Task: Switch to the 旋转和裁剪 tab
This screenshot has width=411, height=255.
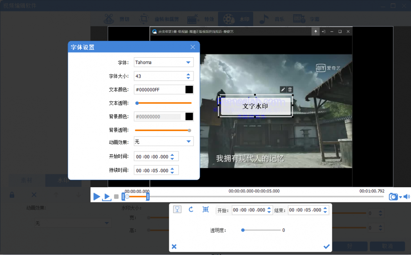Action: tap(159, 19)
